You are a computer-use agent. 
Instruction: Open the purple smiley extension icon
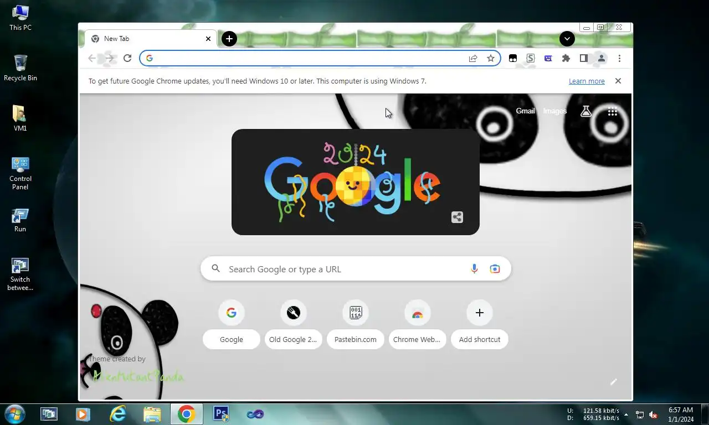(x=548, y=58)
